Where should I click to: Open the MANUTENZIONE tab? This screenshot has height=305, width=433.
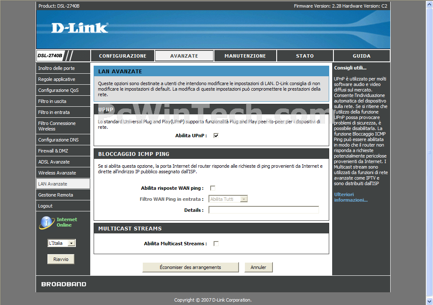[245, 56]
